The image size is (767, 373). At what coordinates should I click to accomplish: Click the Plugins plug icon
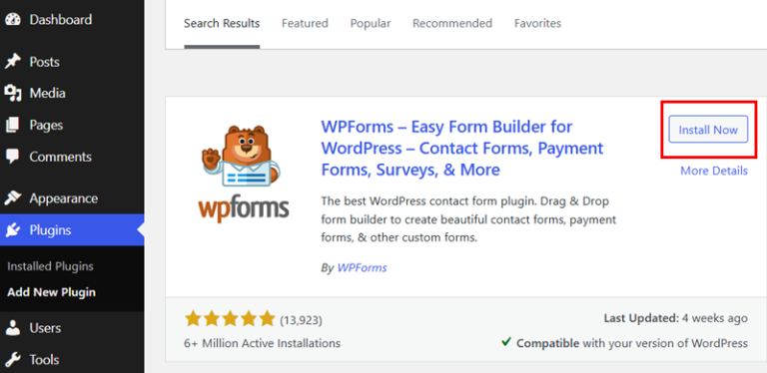click(x=13, y=230)
